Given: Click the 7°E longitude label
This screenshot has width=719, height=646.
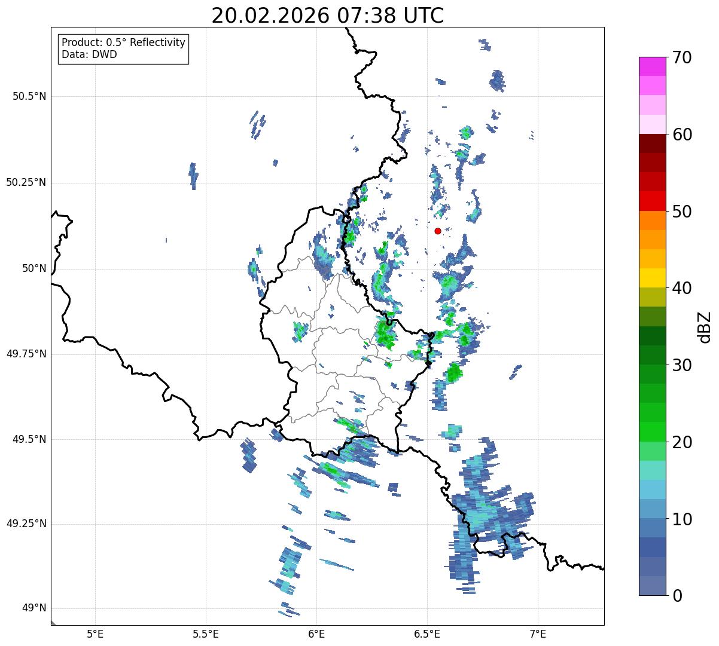Looking at the screenshot, I should (x=538, y=633).
